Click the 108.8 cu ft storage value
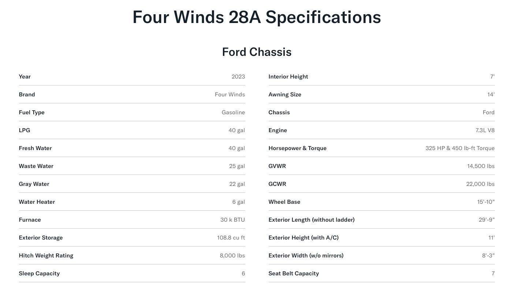 (231, 238)
